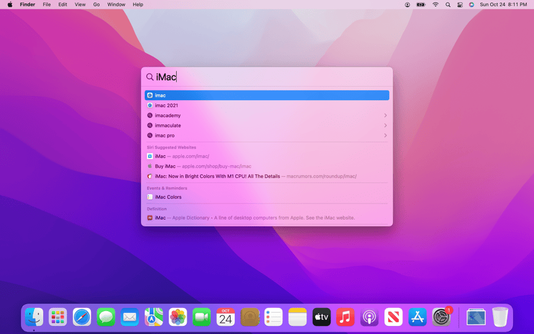Open FaceTime in the Dock
Viewport: 534px width, 334px height.
pos(201,317)
